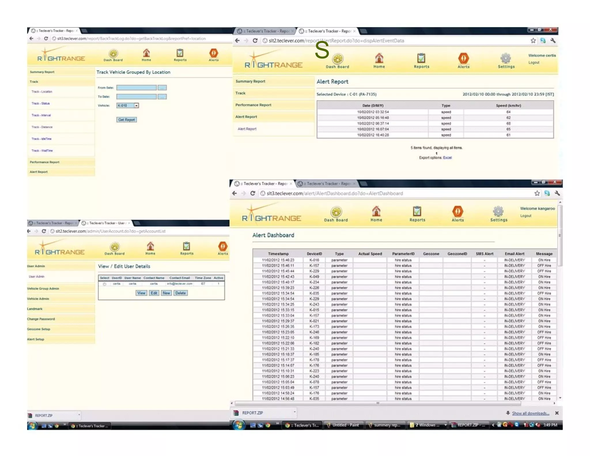Open Track - Status sidebar item
This screenshot has width=590, height=456.
click(41, 103)
